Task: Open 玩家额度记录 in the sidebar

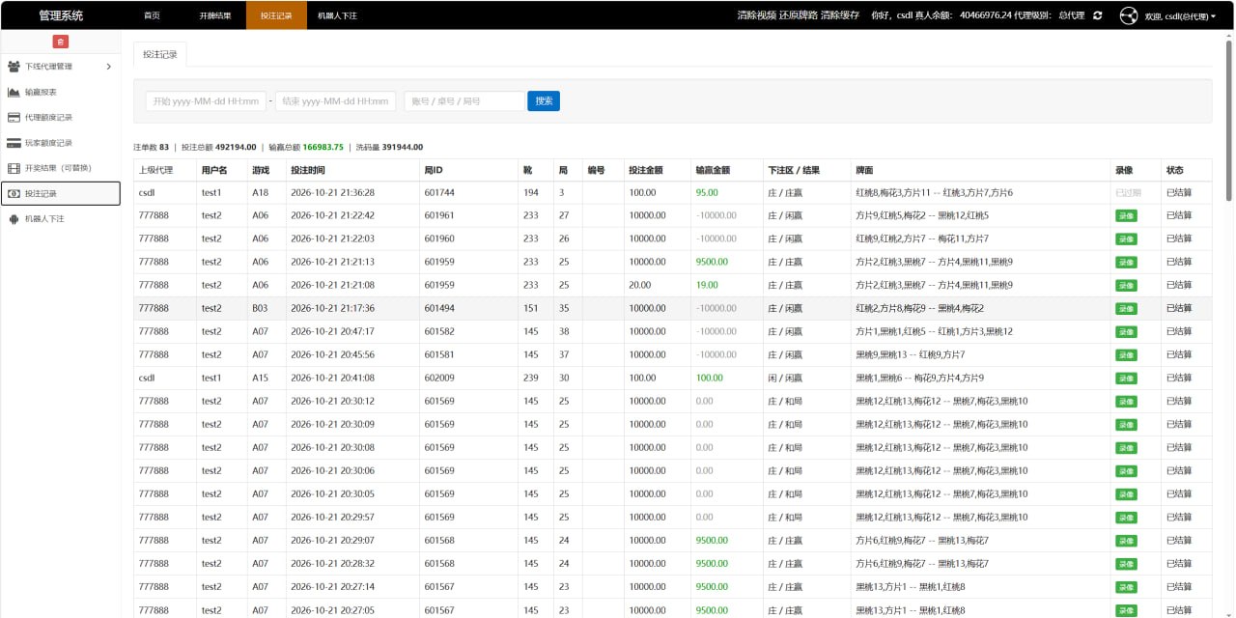Action: (x=60, y=143)
